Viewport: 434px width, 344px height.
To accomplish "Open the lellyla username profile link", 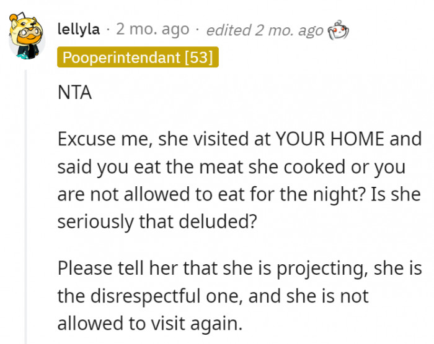I will [x=77, y=29].
